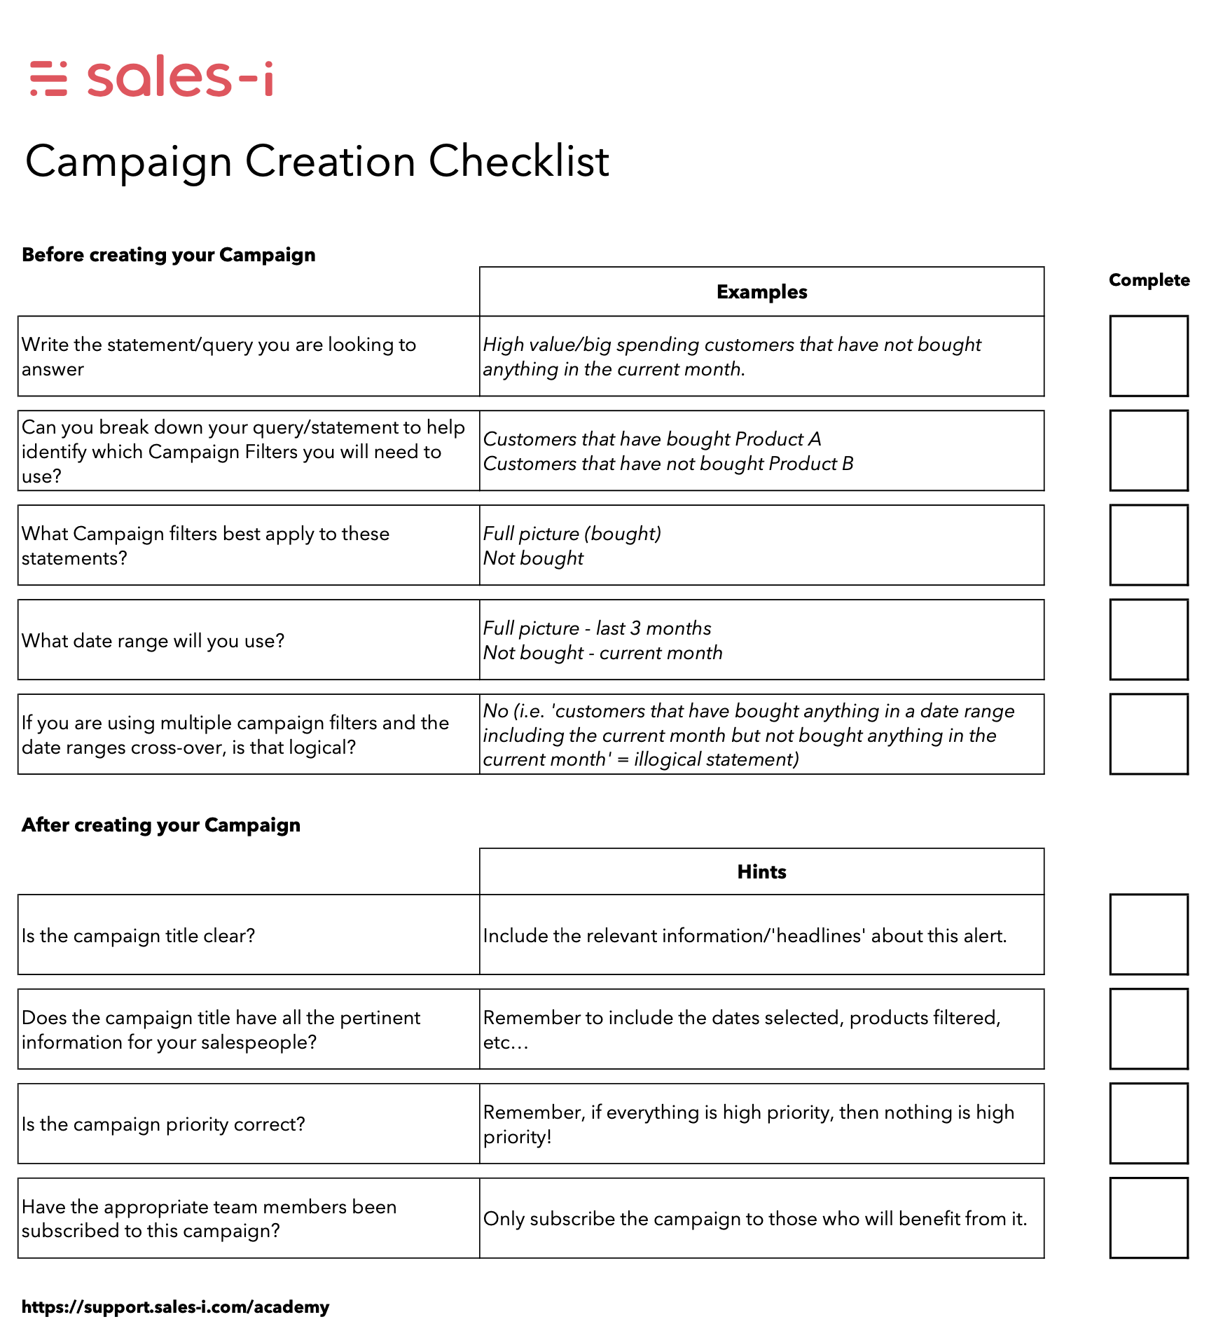Tick the 'break down your query' complete box
The width and height of the screenshot is (1223, 1331).
pyautogui.click(x=1149, y=450)
